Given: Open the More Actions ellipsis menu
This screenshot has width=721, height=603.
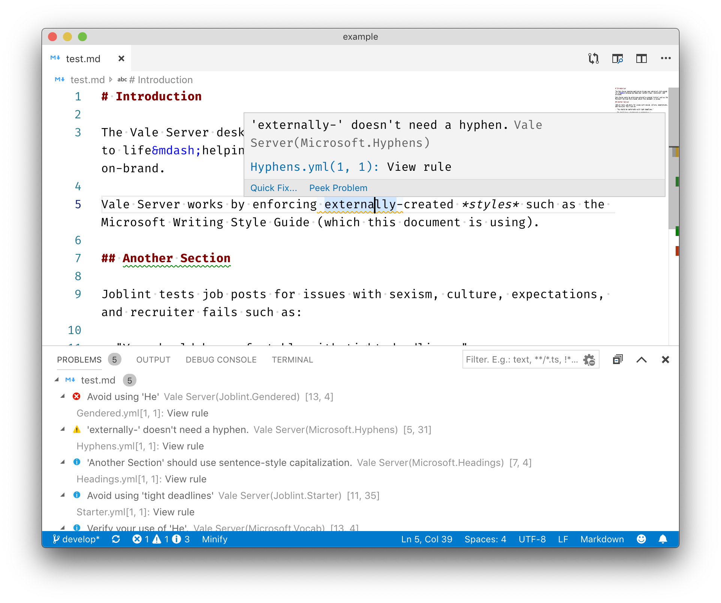Looking at the screenshot, I should [666, 58].
